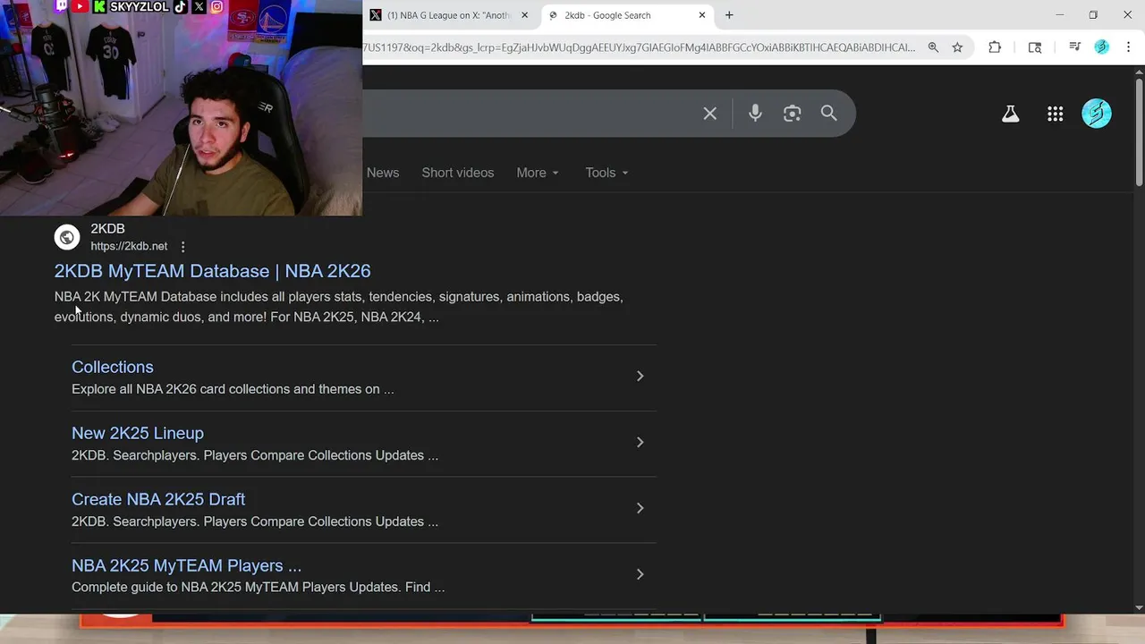Close the 2kdb Google Search tab
This screenshot has height=644, width=1145.
click(702, 15)
